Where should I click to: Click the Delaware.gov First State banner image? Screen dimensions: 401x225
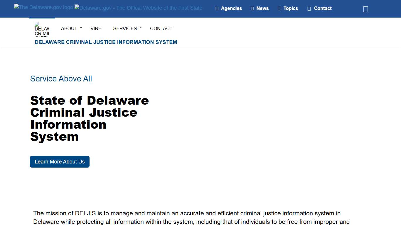(x=138, y=8)
